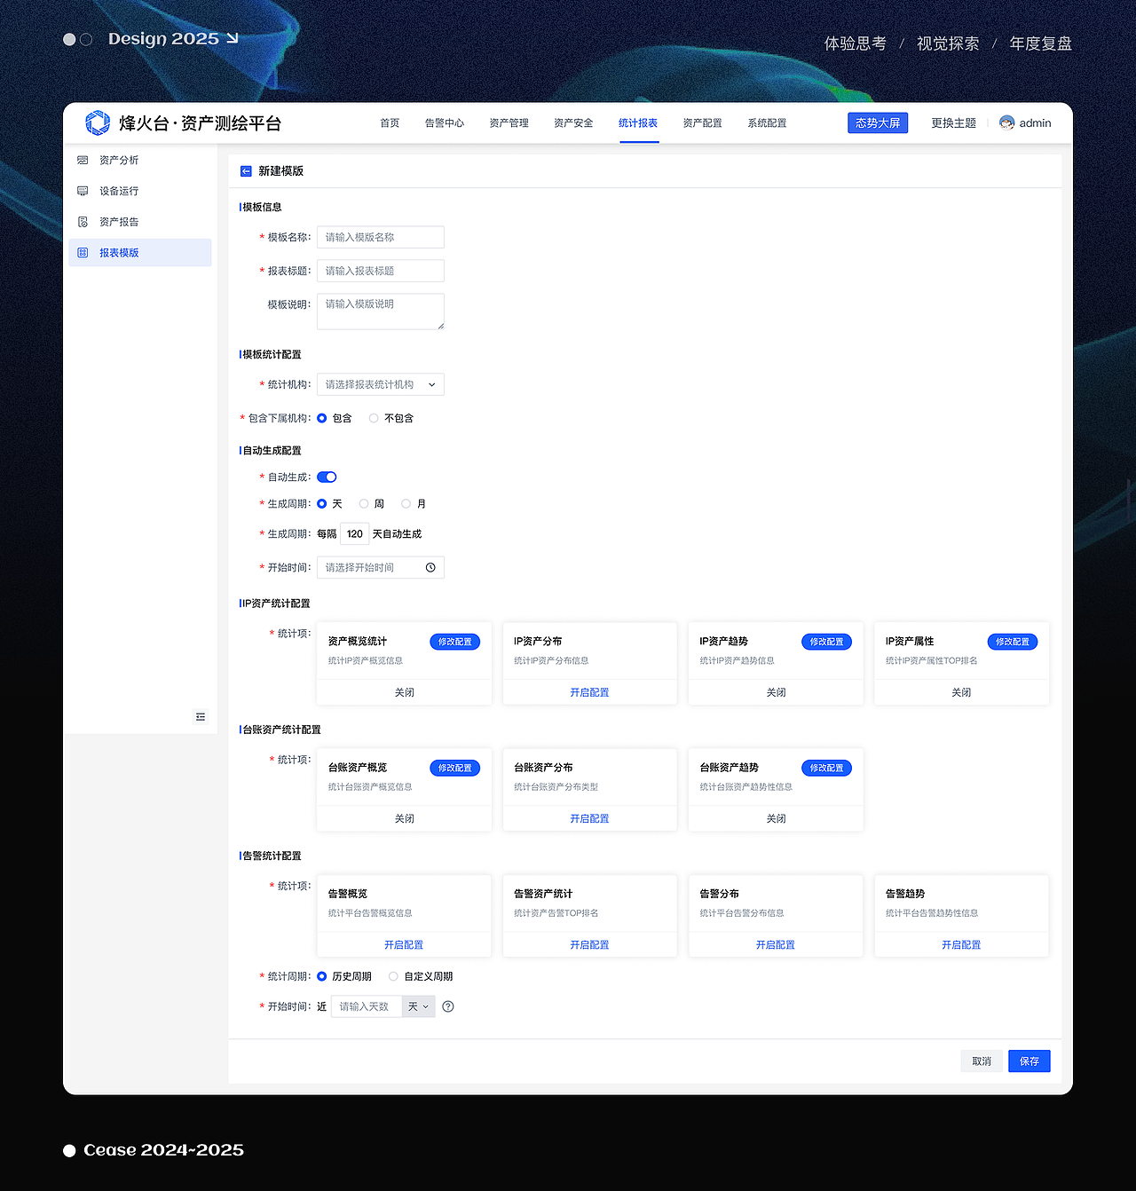The image size is (1136, 1191).
Task: Select 历史周期 for 统计周期
Action: [322, 976]
